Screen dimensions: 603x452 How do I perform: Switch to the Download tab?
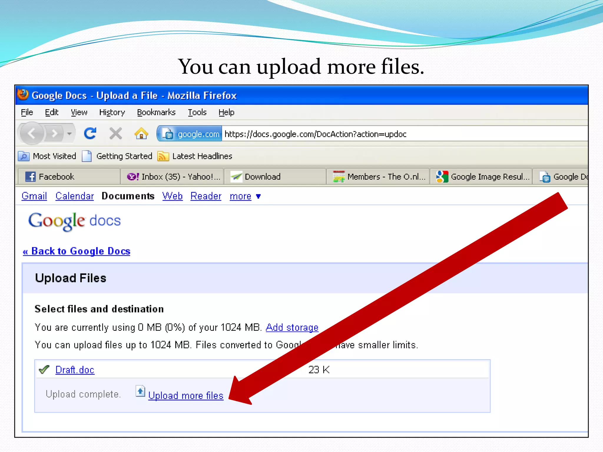(x=275, y=177)
